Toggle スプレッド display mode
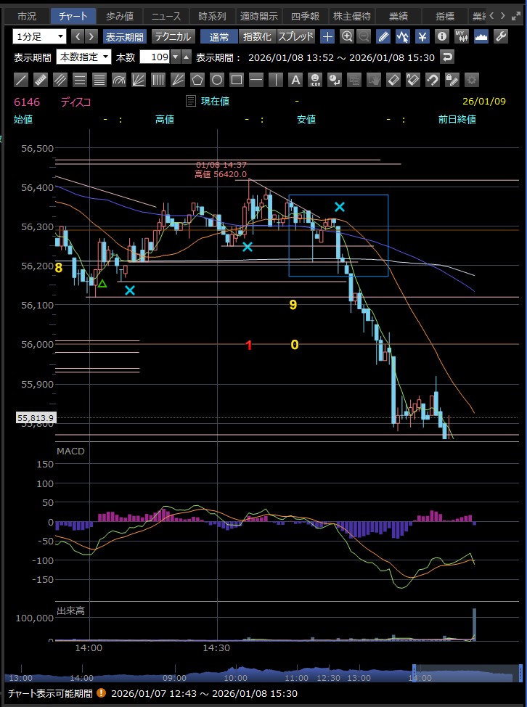Screen dimensions: 527x707 click(x=296, y=36)
